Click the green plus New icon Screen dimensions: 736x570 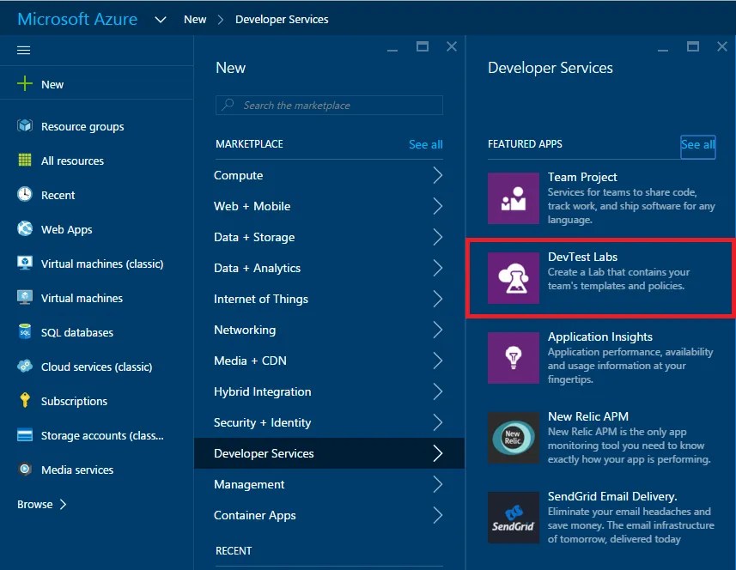click(25, 84)
